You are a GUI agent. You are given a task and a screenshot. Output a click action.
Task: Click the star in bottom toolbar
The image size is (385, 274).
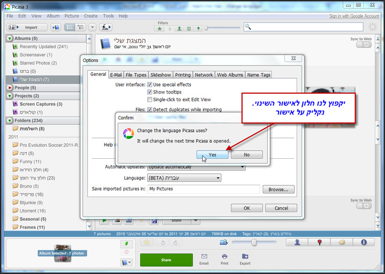pos(147,242)
